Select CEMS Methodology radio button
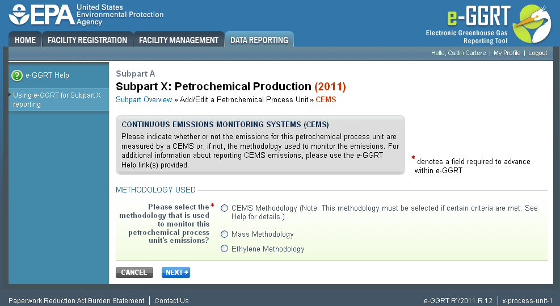 [224, 208]
